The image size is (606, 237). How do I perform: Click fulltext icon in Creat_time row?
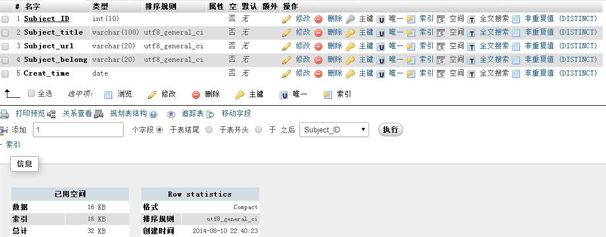[471, 74]
